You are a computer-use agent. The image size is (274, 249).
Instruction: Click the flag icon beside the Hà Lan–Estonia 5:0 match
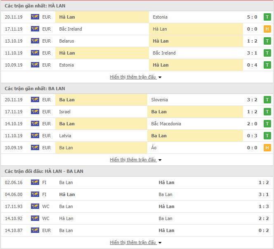35,17
